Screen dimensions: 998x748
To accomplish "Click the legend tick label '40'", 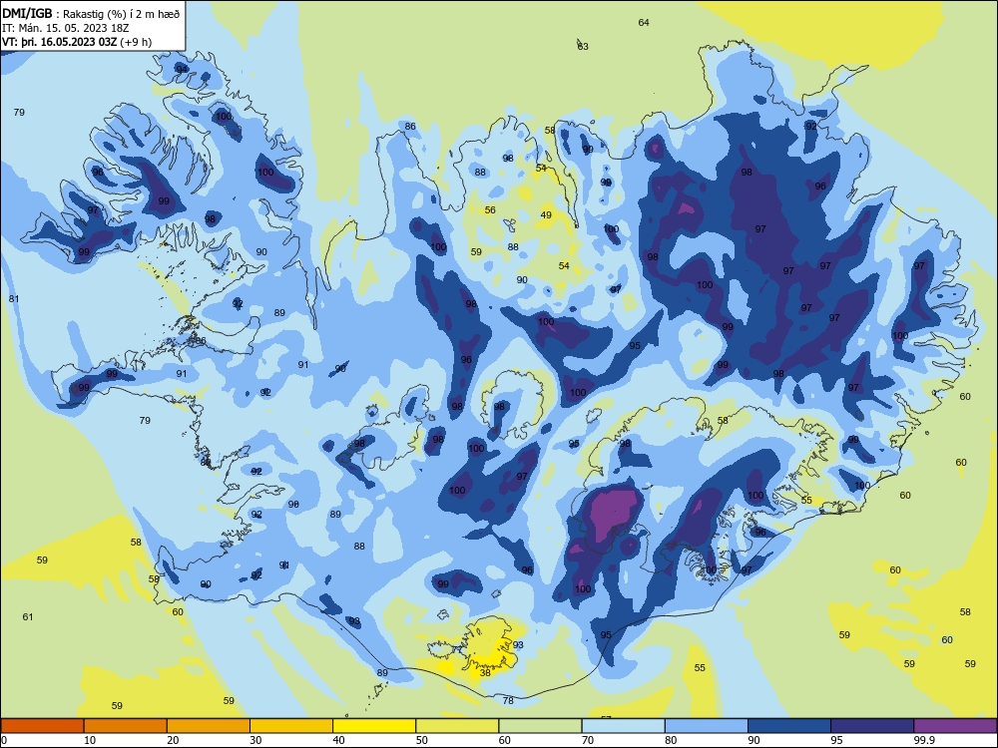I will [339, 740].
